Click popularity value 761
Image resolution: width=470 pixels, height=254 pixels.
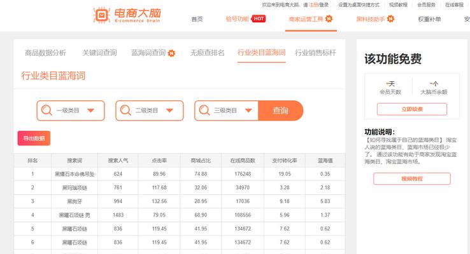118,188
